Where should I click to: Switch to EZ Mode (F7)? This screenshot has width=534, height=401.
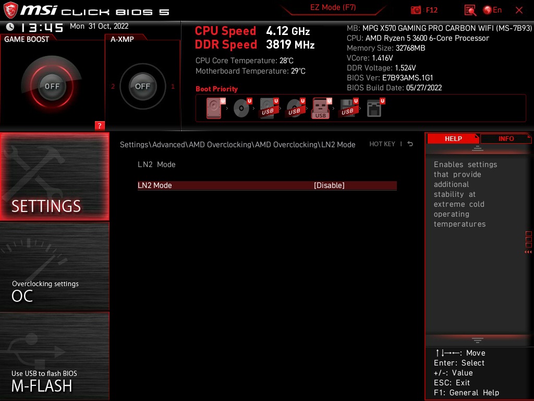333,7
